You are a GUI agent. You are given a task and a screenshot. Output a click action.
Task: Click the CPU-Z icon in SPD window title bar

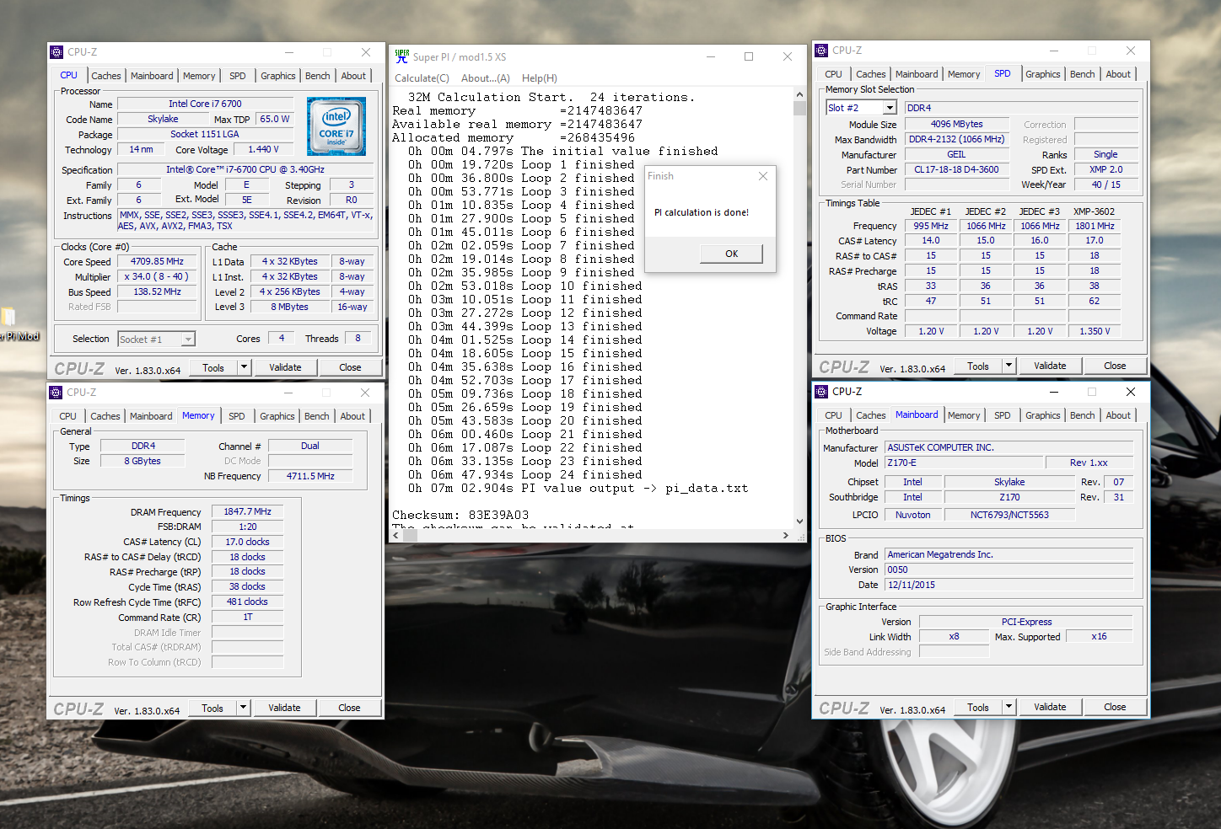[821, 51]
